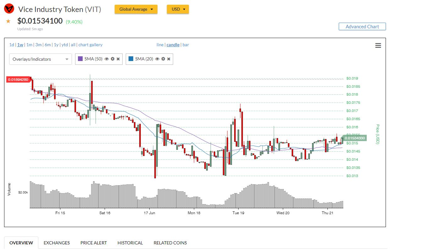Select the 6m time range

[47, 45]
